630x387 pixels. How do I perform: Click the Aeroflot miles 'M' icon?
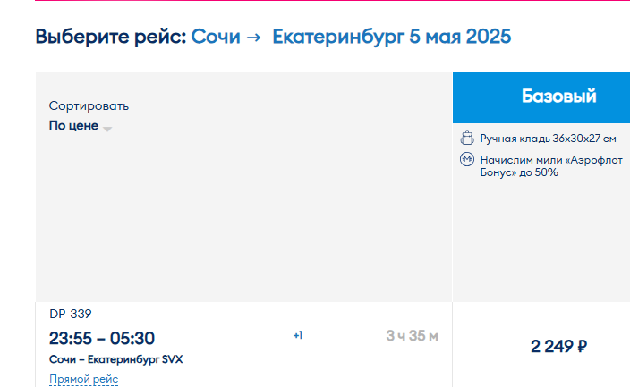pos(467,159)
